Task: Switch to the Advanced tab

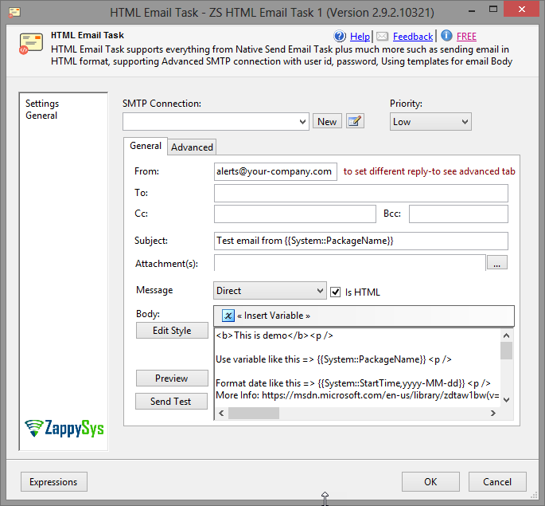Action: [192, 147]
